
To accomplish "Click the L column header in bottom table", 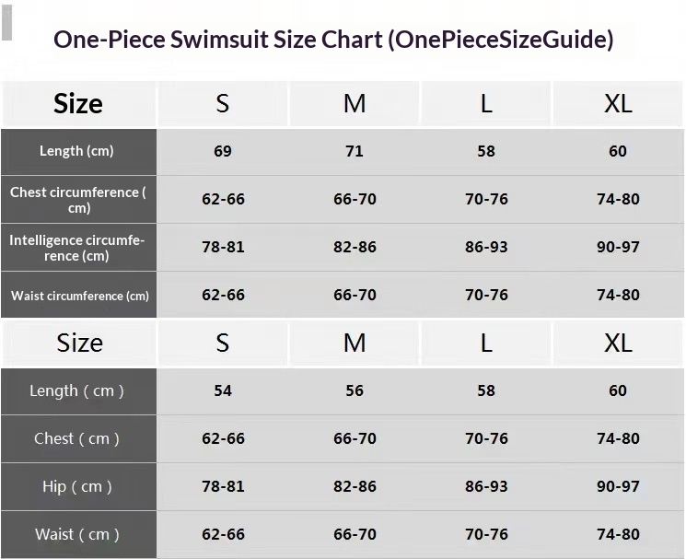I will coord(486,343).
